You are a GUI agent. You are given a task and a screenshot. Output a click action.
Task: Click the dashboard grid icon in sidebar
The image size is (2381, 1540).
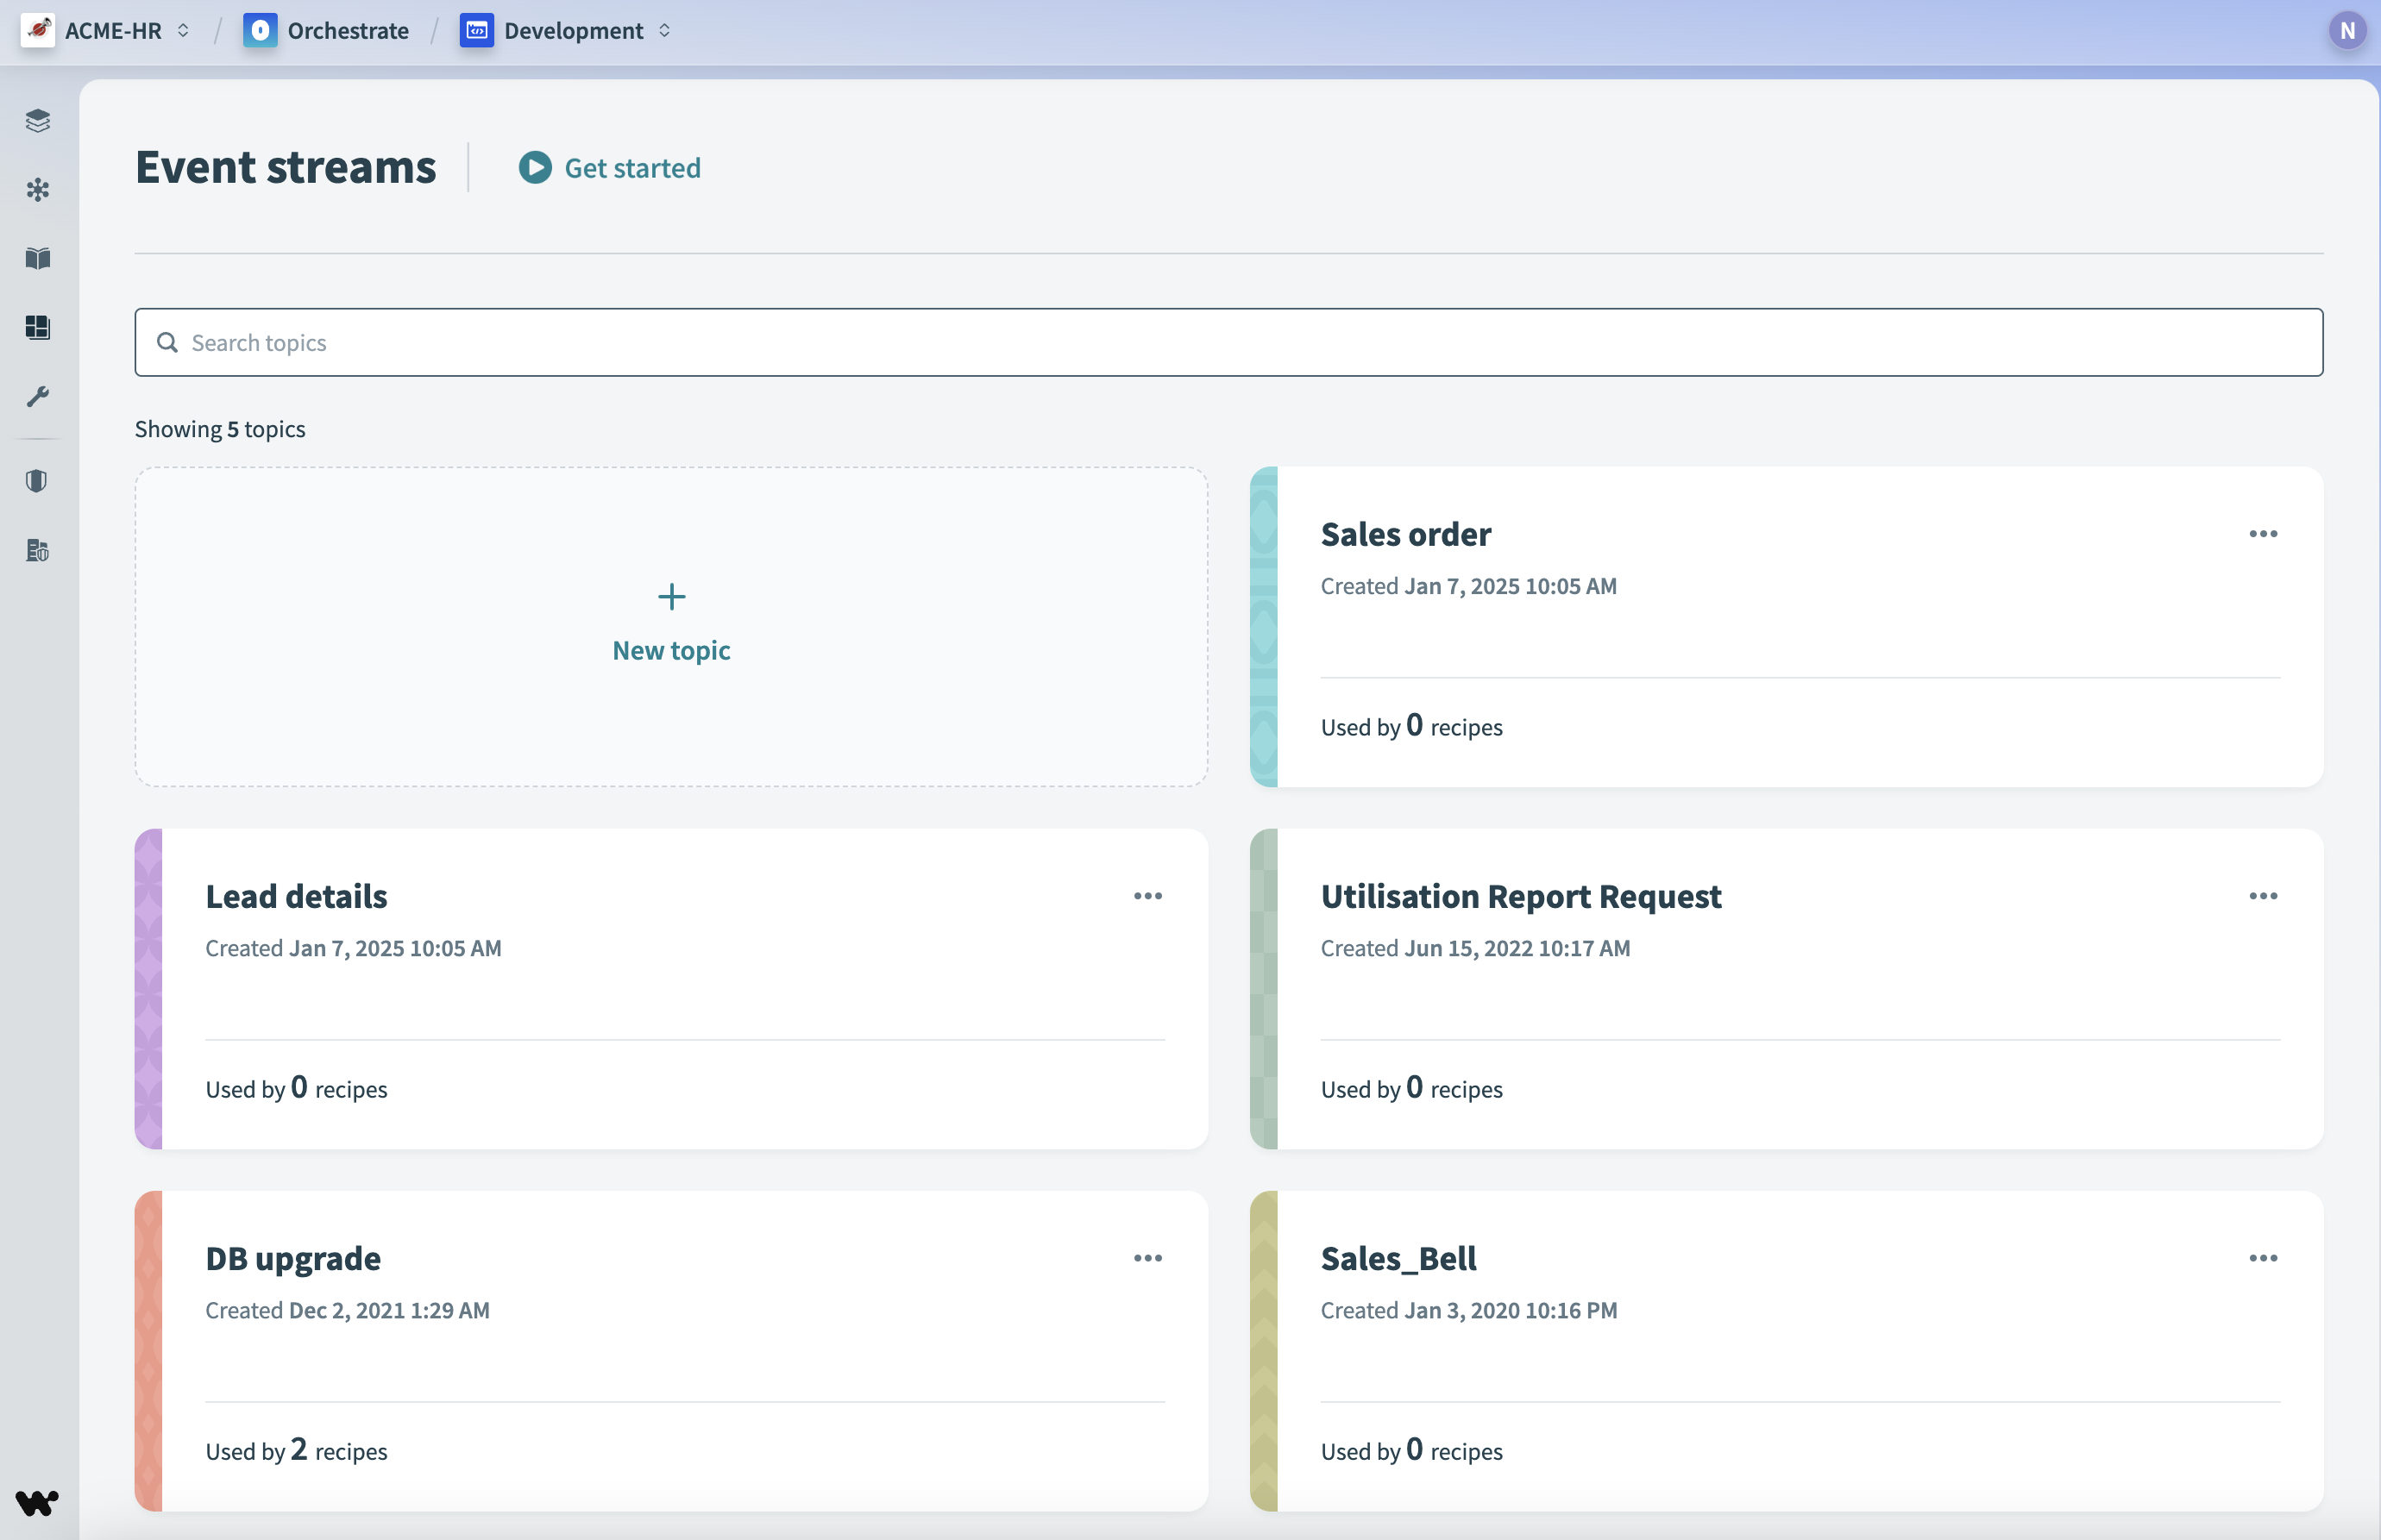[38, 326]
